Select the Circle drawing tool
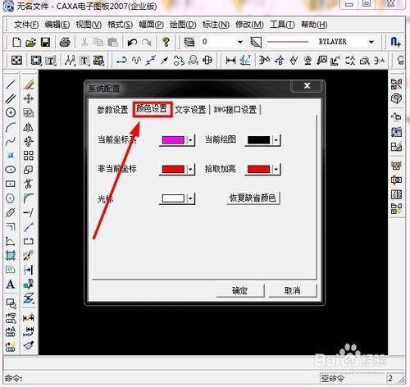 click(x=11, y=112)
